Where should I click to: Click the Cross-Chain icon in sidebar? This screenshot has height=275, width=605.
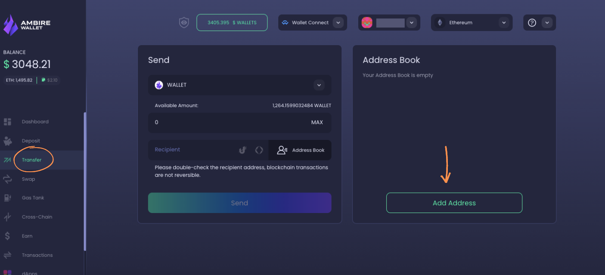pyautogui.click(x=7, y=217)
